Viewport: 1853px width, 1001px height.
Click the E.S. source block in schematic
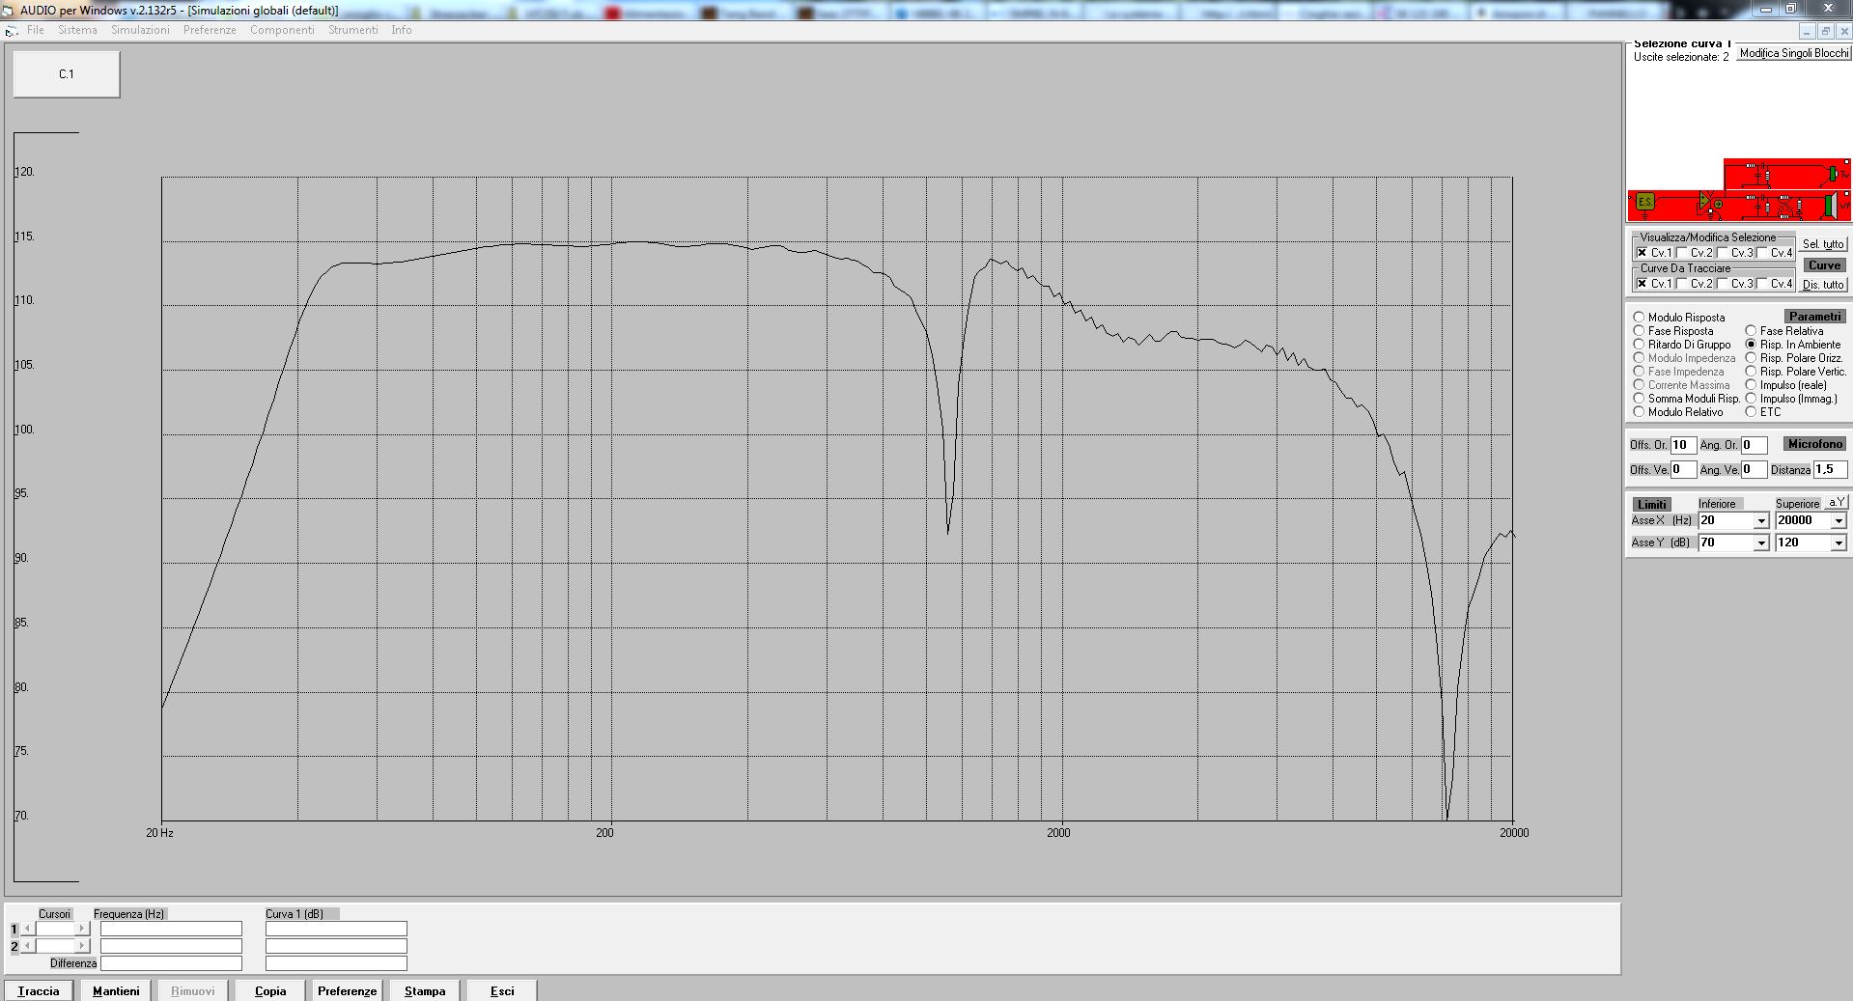pyautogui.click(x=1645, y=201)
